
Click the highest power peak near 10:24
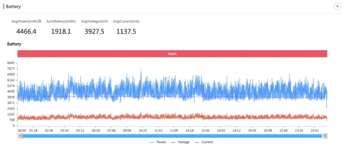[x=141, y=69]
